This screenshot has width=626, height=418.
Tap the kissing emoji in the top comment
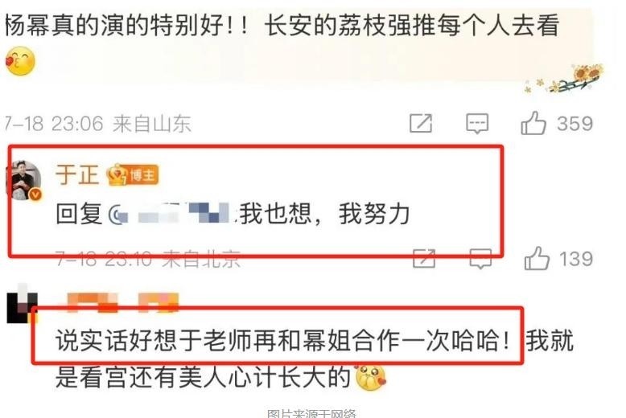coord(20,60)
